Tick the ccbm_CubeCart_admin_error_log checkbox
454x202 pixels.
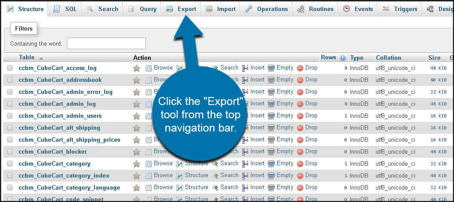pos(10,92)
